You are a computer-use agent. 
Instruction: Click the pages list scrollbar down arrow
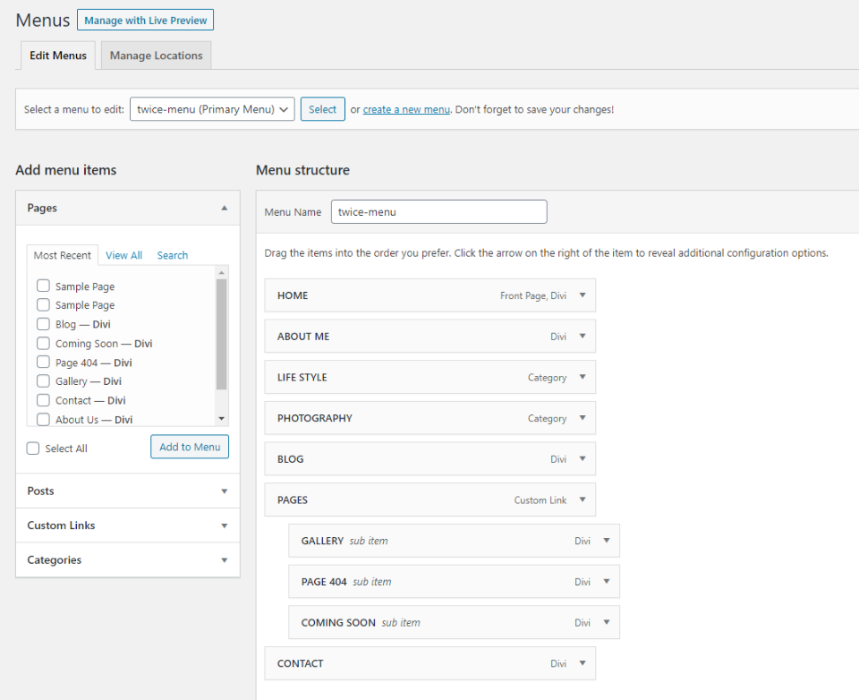[222, 419]
